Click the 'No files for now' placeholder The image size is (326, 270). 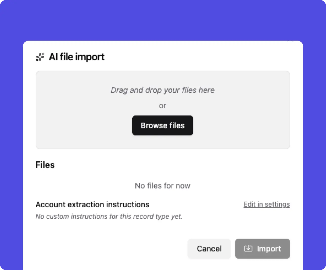(162, 186)
